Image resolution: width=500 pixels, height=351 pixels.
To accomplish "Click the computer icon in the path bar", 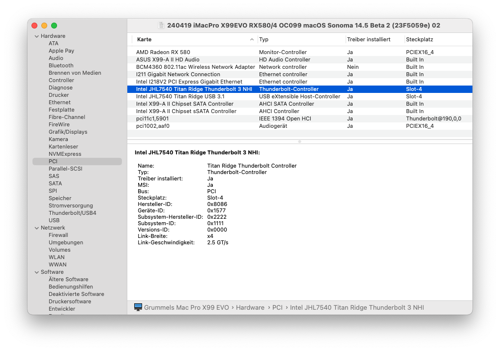I will [x=138, y=307].
